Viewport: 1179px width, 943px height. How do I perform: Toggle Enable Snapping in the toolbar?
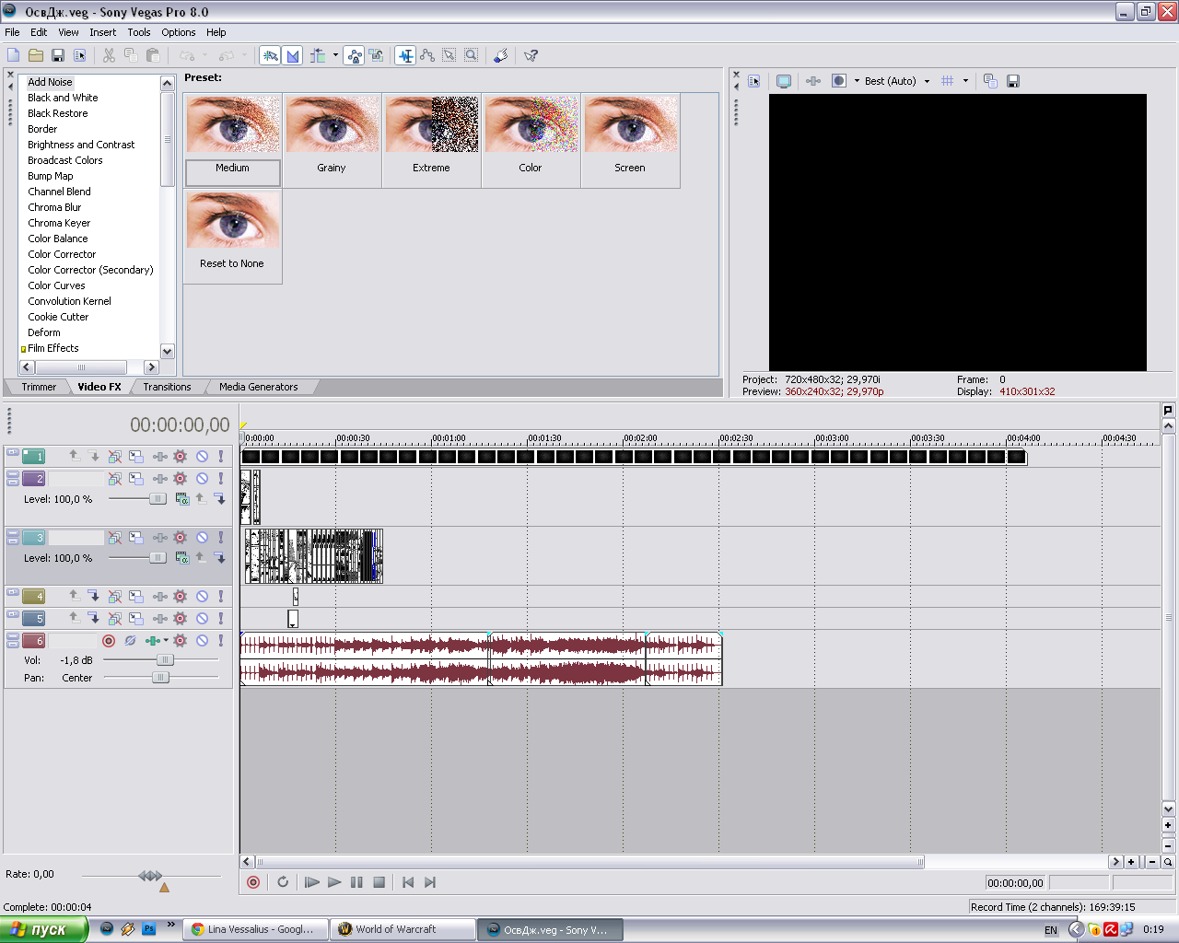[271, 55]
